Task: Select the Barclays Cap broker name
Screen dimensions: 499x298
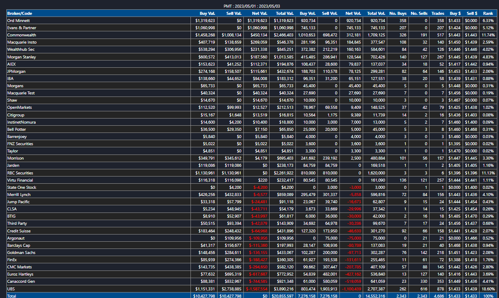Action: pyautogui.click(x=19, y=245)
